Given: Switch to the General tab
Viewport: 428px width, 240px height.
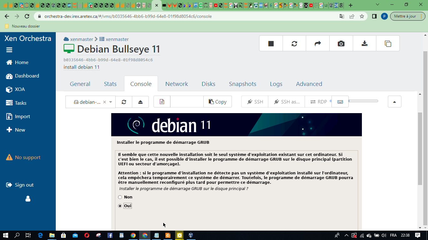Looking at the screenshot, I should pyautogui.click(x=80, y=84).
